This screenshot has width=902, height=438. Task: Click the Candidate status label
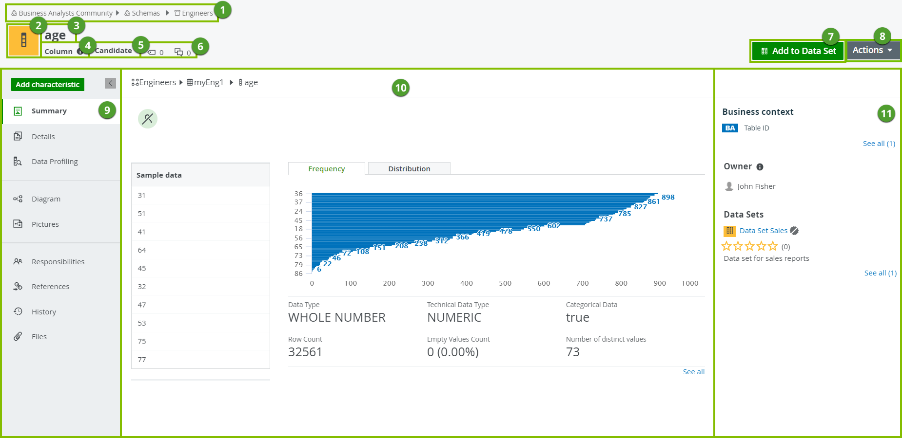coord(113,51)
